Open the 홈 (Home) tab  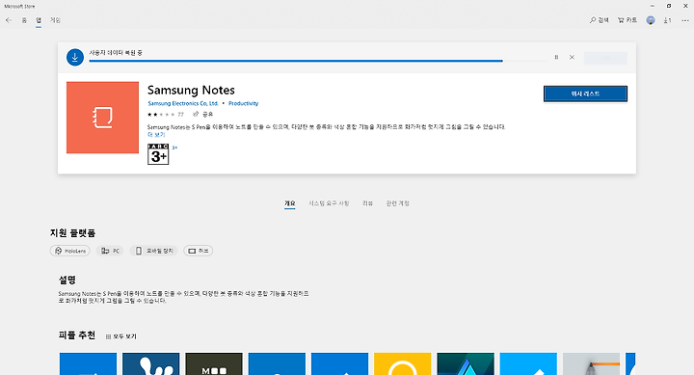point(24,20)
